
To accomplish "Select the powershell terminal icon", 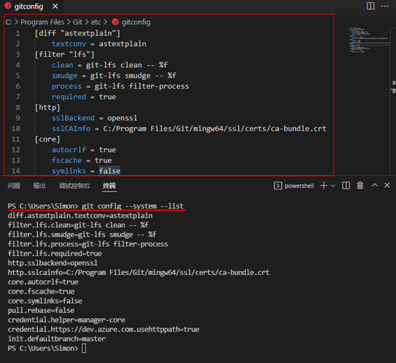I will pyautogui.click(x=278, y=186).
